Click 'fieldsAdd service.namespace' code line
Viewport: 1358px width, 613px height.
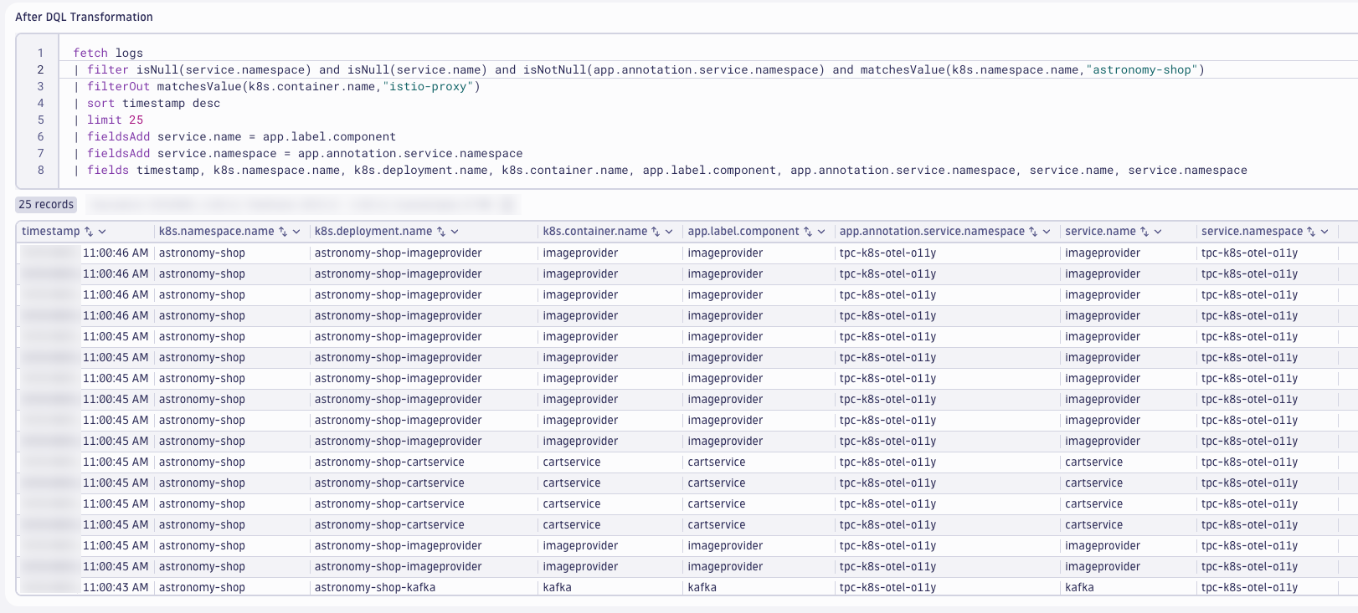297,153
